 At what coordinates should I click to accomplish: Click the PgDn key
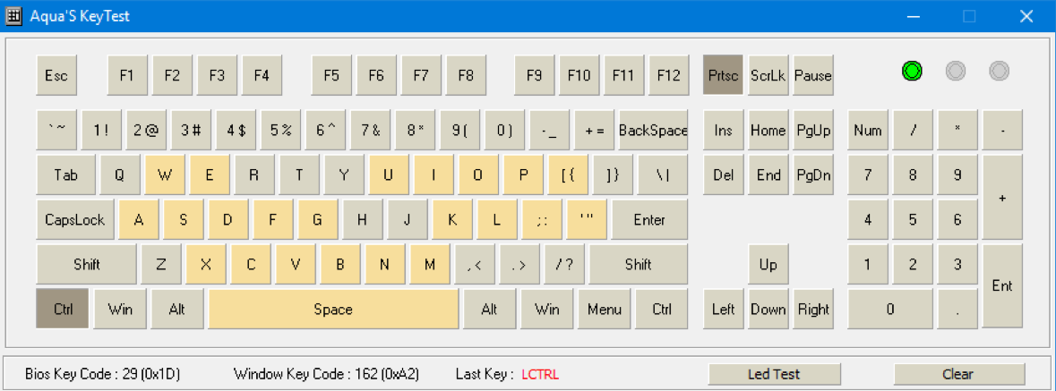click(x=813, y=175)
